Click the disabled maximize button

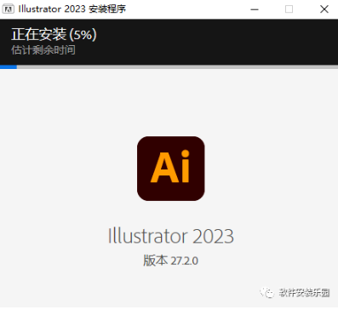click(289, 9)
